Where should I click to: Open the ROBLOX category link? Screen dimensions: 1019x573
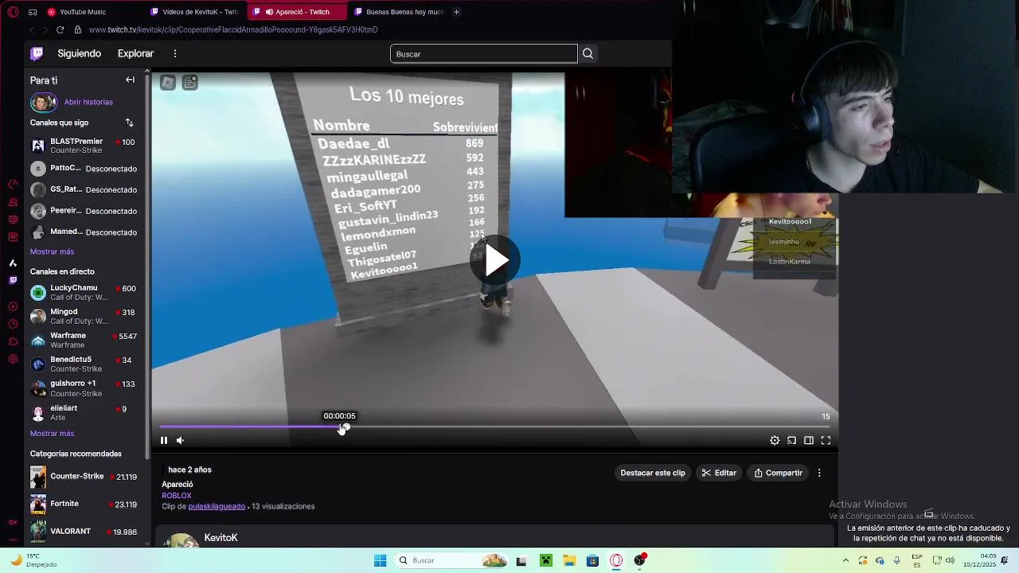[177, 495]
